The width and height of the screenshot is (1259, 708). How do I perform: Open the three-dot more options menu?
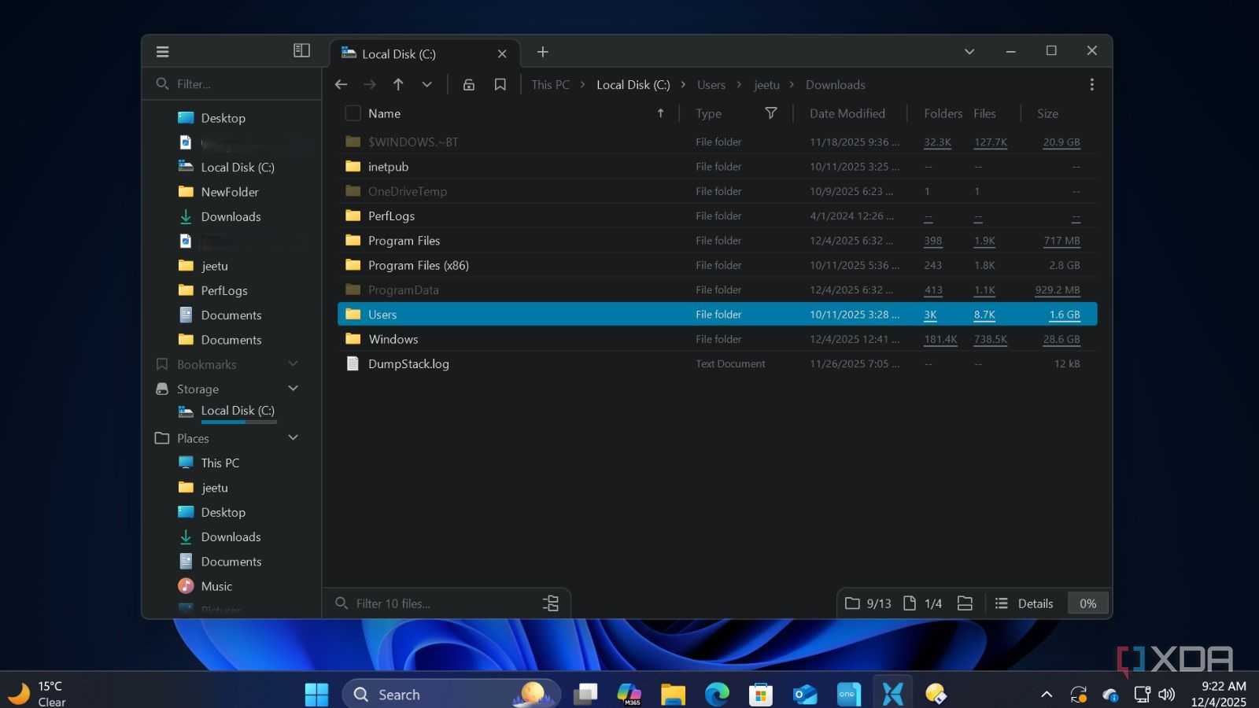point(1091,84)
